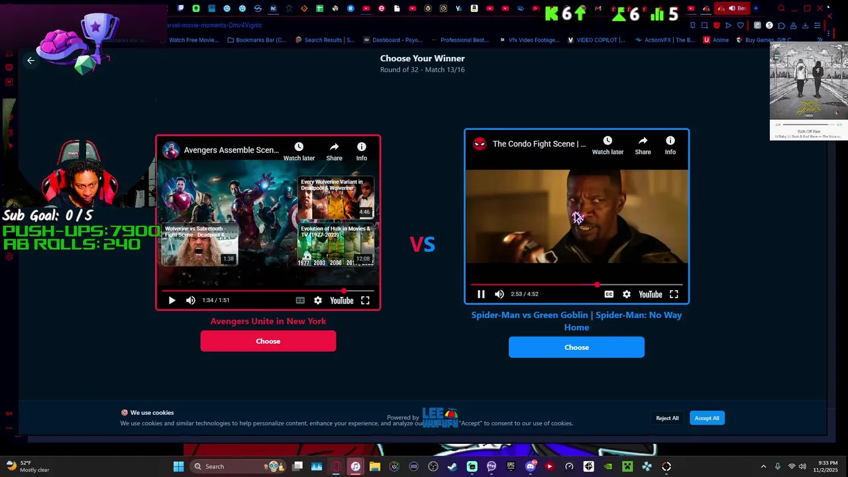Click the taskbar Search box
The image size is (848, 477).
[x=238, y=466]
